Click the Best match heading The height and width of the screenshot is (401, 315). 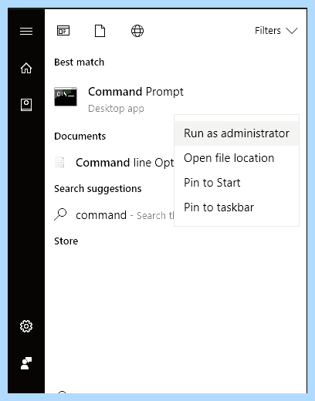(79, 62)
